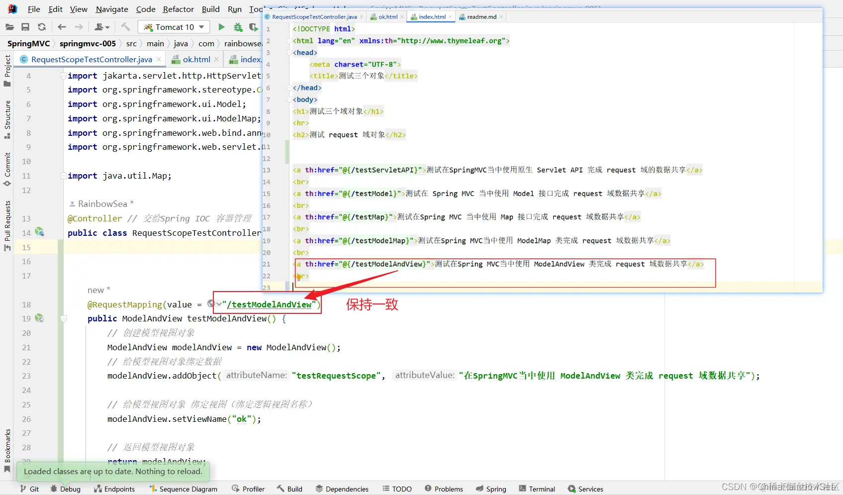Click src in the breadcrumb path
843x495 pixels.
(x=131, y=43)
